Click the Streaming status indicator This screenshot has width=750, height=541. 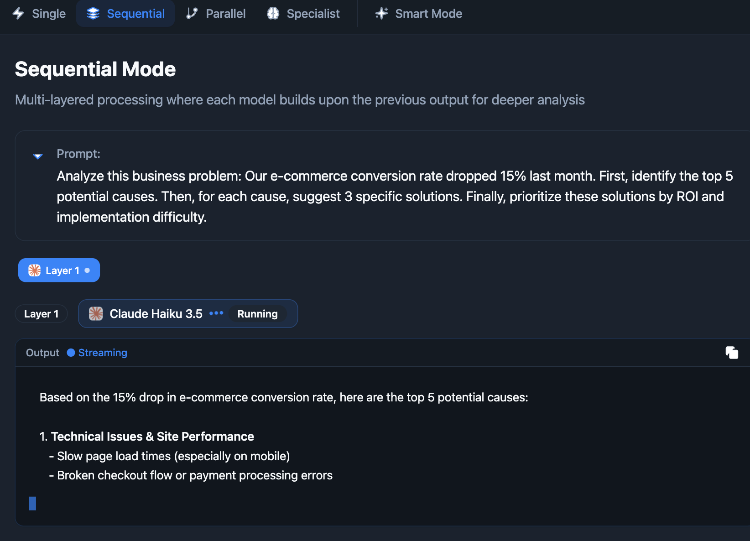click(97, 353)
